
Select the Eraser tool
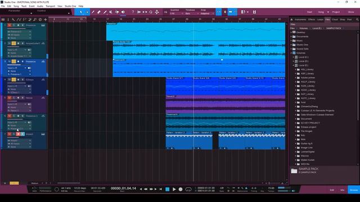point(99,12)
